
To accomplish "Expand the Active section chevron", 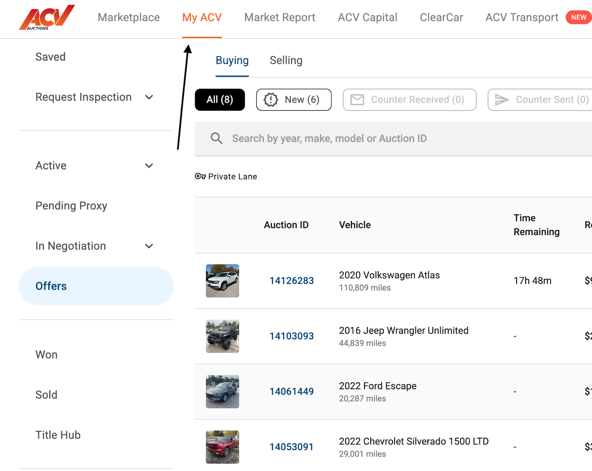I will click(x=149, y=166).
